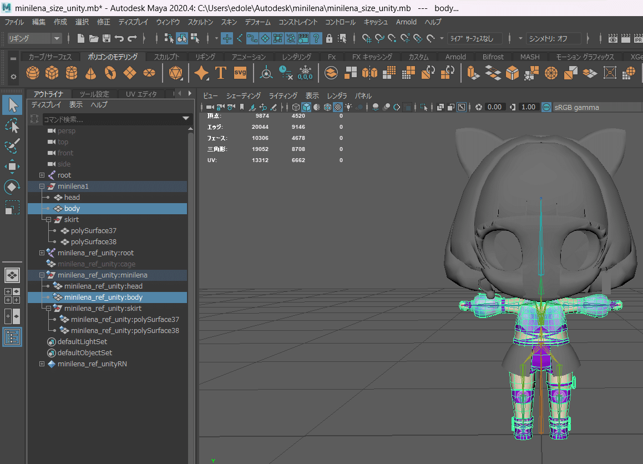Collapse the skirt group
Image resolution: width=643 pixels, height=464 pixels.
tap(48, 219)
